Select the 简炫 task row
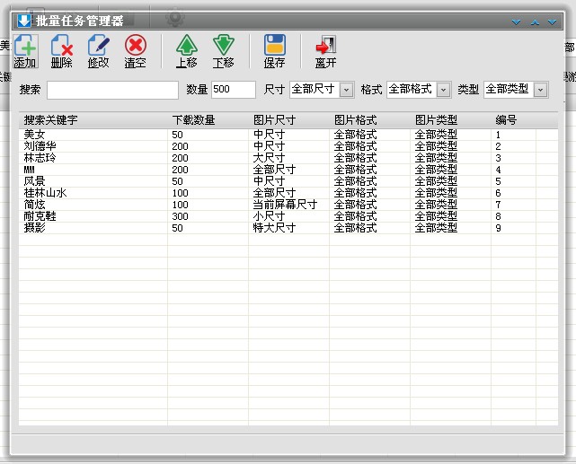Screen dimensions: 576x464 point(288,205)
